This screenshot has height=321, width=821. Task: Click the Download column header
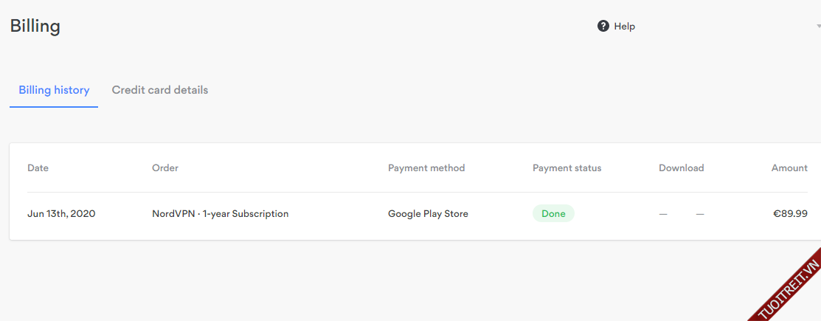point(681,168)
